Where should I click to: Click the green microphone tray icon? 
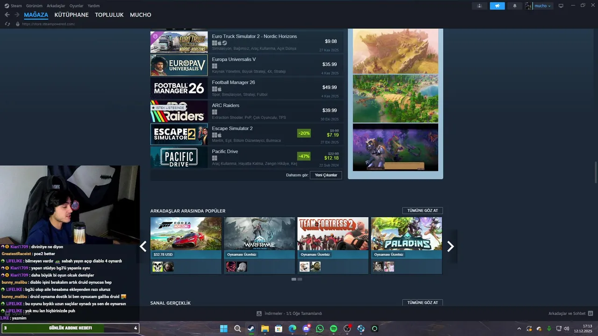coord(548,329)
